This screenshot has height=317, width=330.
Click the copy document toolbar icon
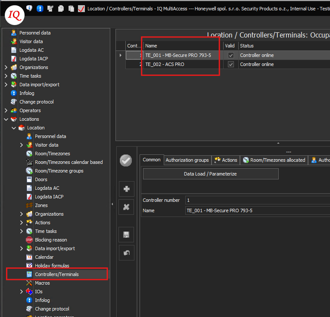(61, 9)
